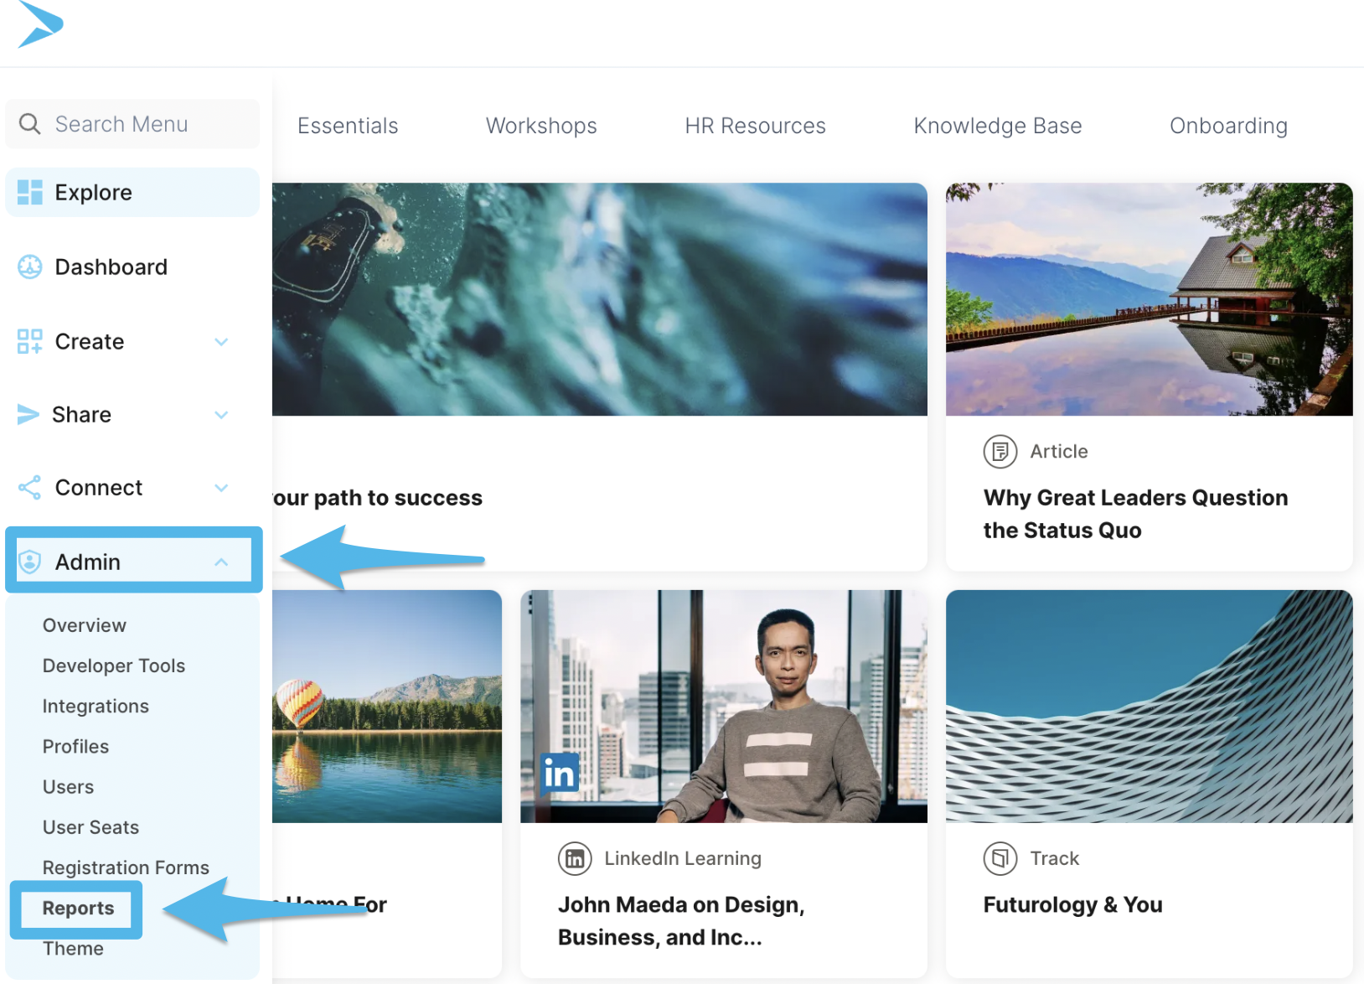Screen dimensions: 1364x984
Task: Open Registration Forms in Admin menu
Action: click(x=126, y=867)
